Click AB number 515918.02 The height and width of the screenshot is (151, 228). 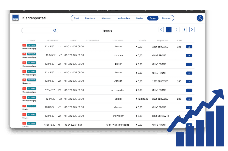point(50,125)
